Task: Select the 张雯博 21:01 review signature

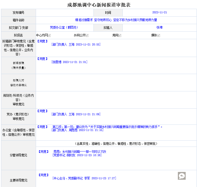Action: coord(70,62)
